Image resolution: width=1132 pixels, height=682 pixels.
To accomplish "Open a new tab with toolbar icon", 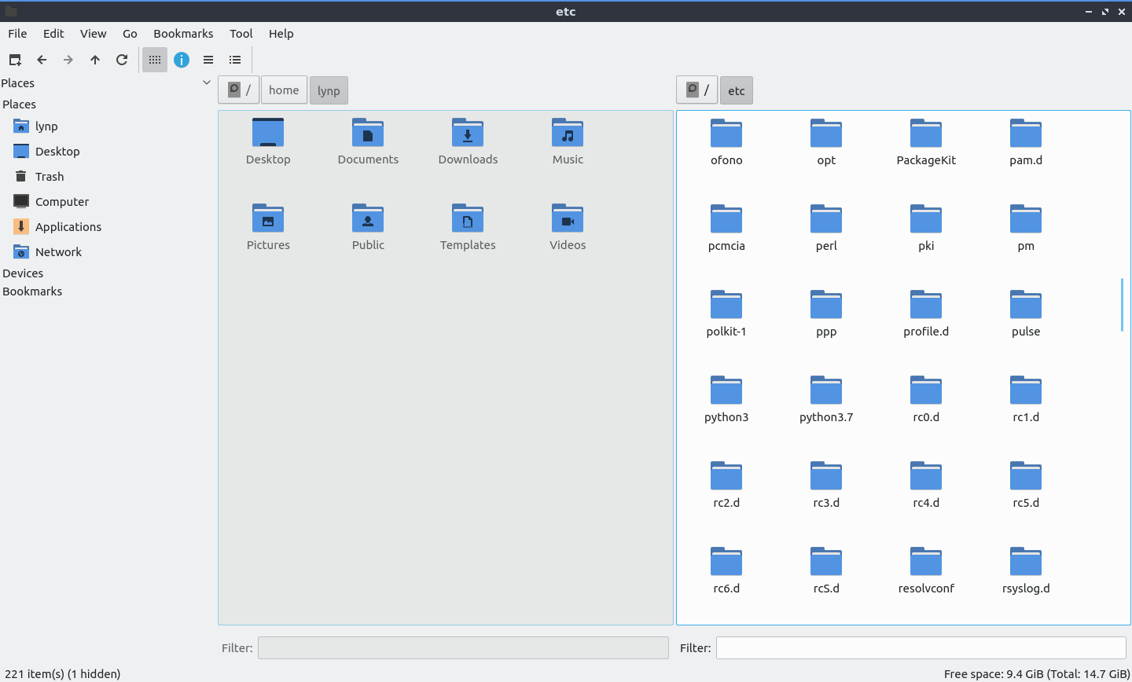I will pyautogui.click(x=15, y=60).
